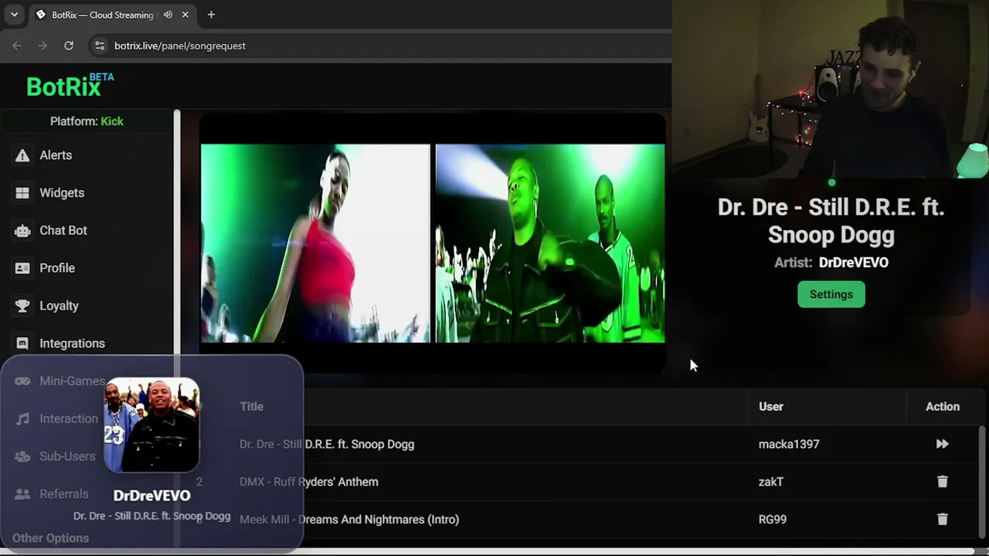The image size is (989, 556).
Task: Select the Dr. Dre title in the queue table
Action: 327,444
